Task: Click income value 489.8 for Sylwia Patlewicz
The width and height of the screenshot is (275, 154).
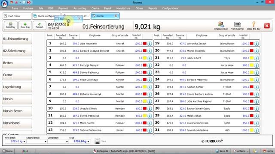Action: (x=76, y=72)
